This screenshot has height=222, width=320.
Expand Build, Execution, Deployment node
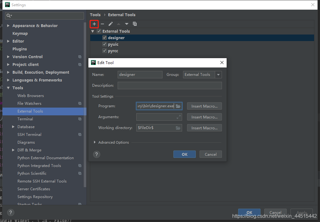(x=8, y=72)
